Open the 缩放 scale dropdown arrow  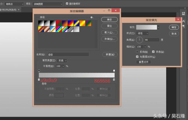[145, 47]
